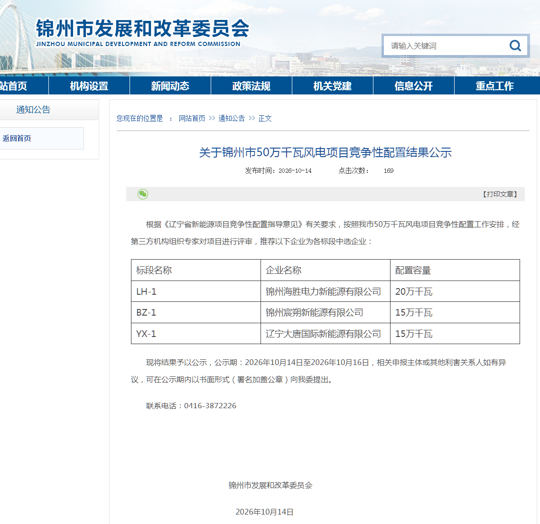Screen dimensions: 540x524
Task: Click the BZ-1 row 15万千瓦 cell
Action: coord(455,312)
